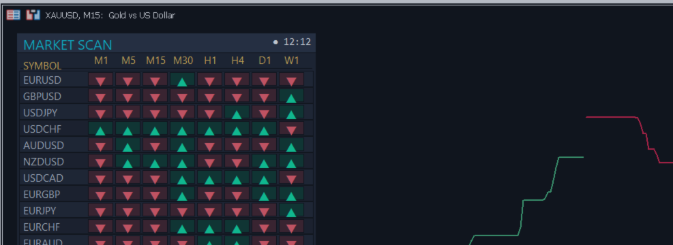Select the H1 timeframe column header
673x245 pixels.
pos(210,61)
